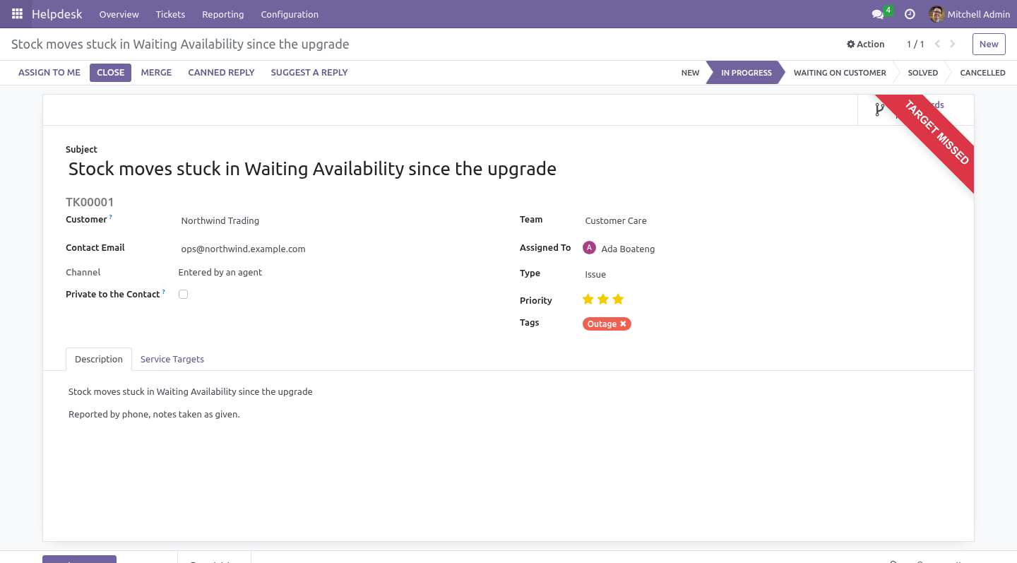Open the Team dropdown Customer Care
The height and width of the screenshot is (563, 1017).
pyautogui.click(x=767, y=220)
